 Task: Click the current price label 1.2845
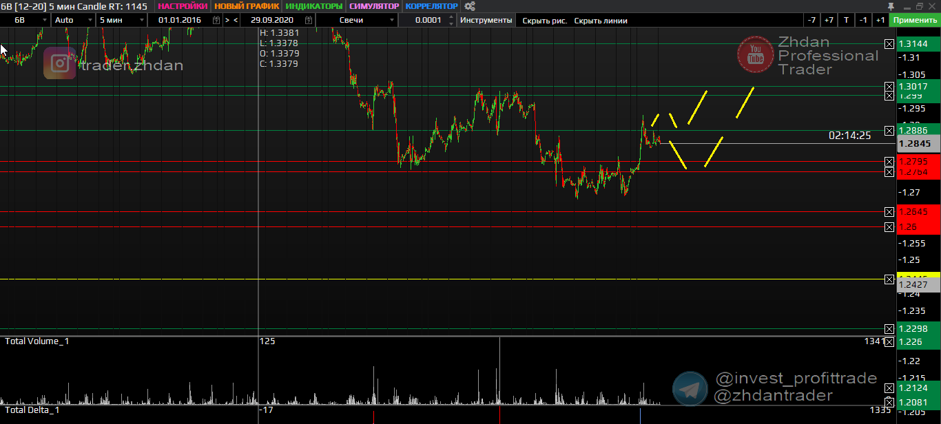[918, 144]
